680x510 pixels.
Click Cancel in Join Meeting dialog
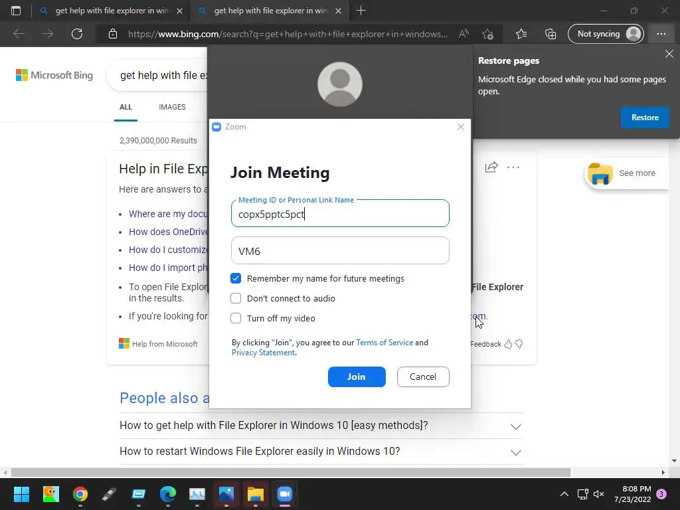[423, 377]
